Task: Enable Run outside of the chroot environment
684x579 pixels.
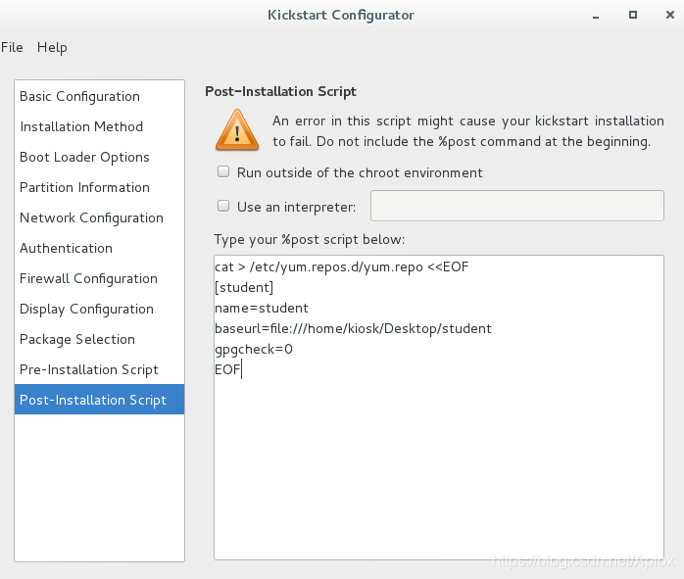Action: (223, 172)
